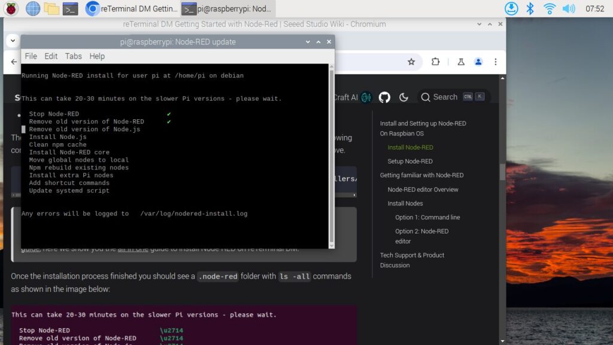Launch Terminal from the taskbar launcher

tap(71, 8)
